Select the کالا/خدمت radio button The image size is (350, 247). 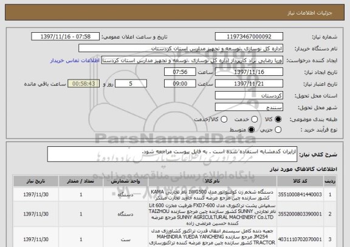(224, 120)
